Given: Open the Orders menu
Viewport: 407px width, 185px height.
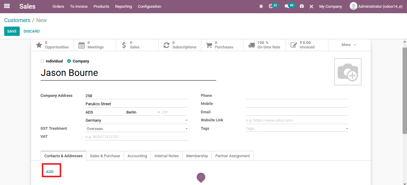Looking at the screenshot, I should pos(58,6).
